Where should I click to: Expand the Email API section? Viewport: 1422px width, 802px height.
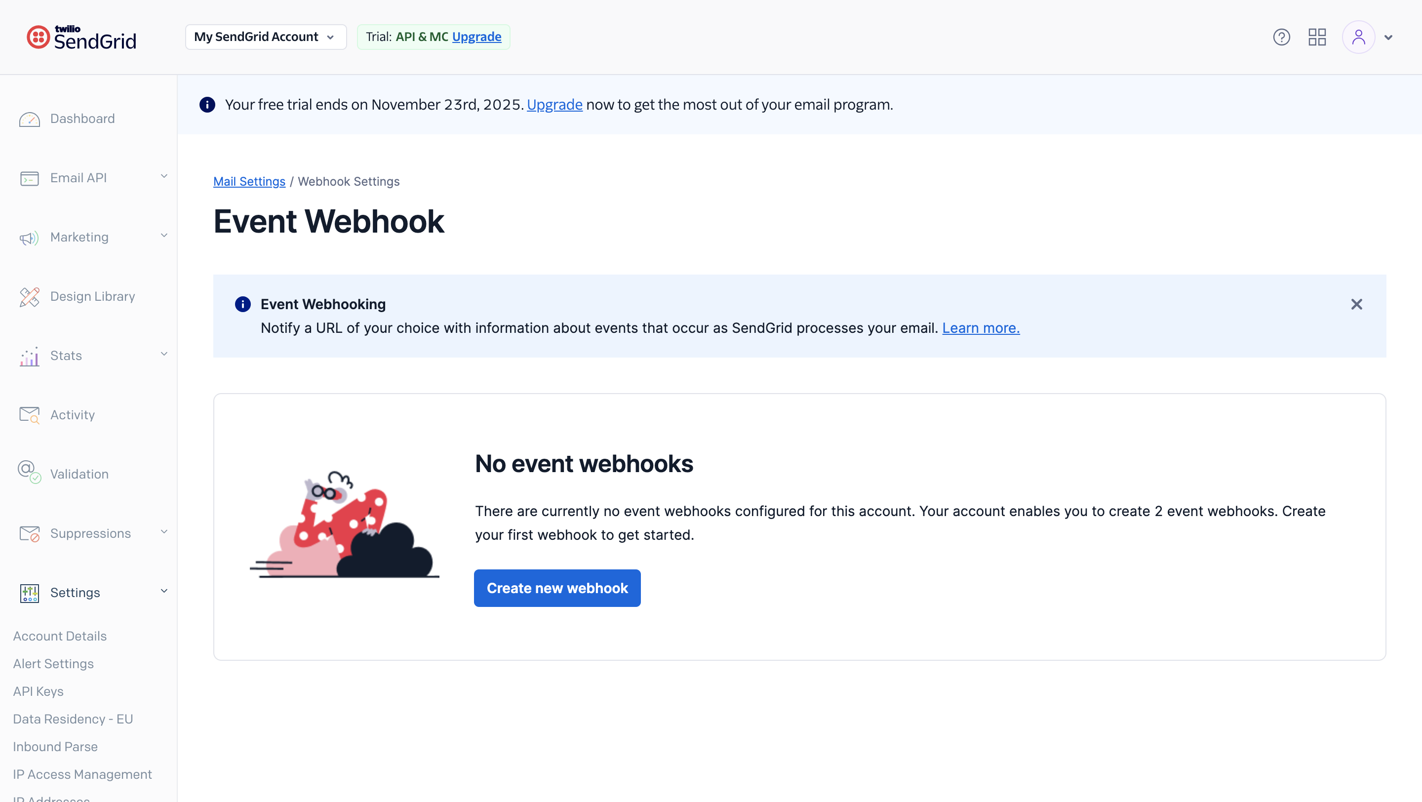coord(163,176)
